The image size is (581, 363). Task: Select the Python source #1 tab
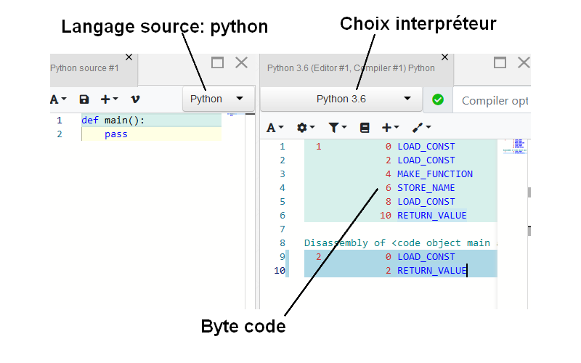[x=84, y=68]
